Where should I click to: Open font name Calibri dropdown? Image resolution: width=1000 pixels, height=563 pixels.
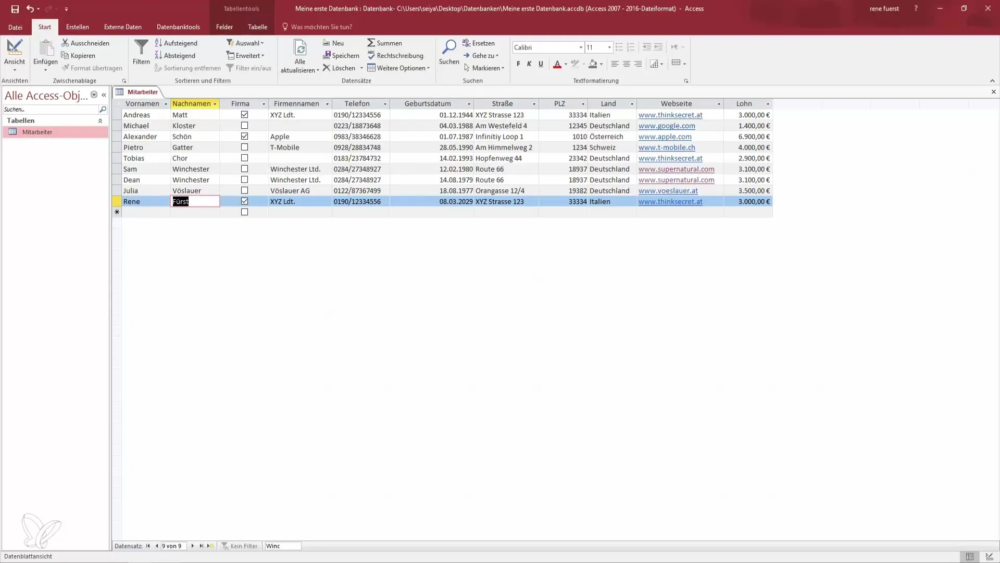(x=581, y=47)
